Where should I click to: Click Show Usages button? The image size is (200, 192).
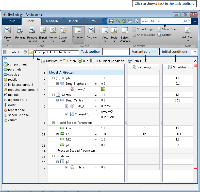tap(143, 29)
